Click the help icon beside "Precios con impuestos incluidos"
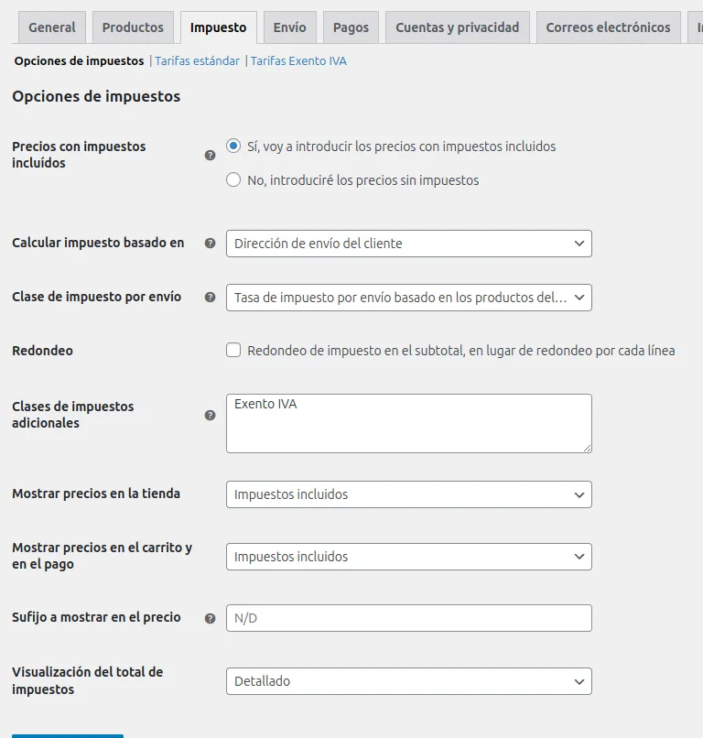Screen dimensions: 703x738 click(210, 155)
